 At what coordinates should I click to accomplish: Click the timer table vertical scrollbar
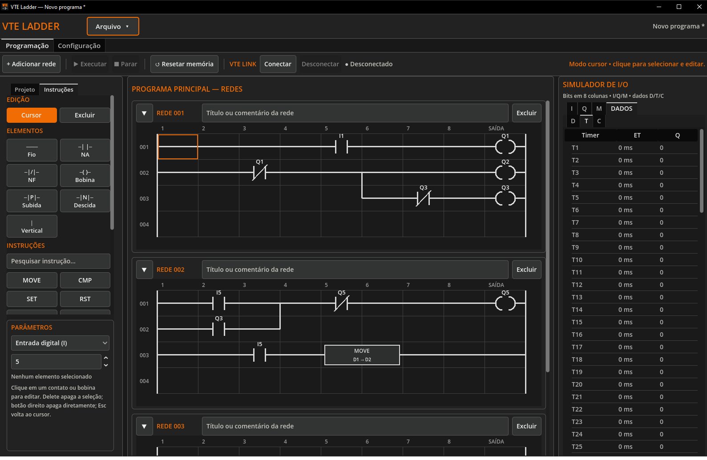(702, 171)
